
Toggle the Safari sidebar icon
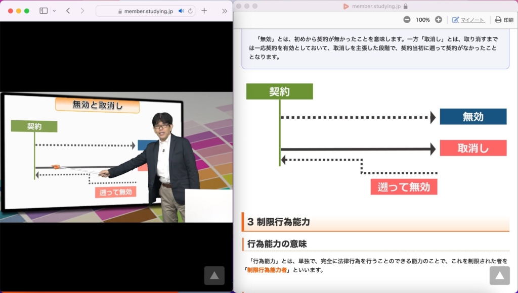point(44,11)
